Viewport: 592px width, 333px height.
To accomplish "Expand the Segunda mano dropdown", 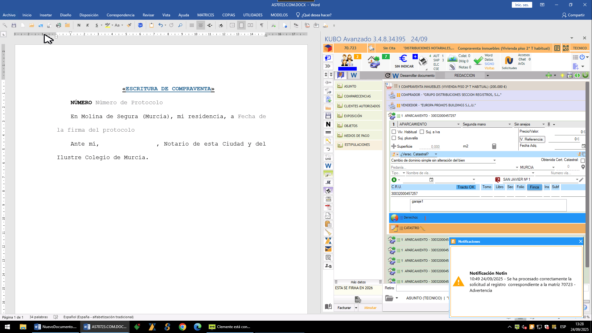I will (x=509, y=124).
